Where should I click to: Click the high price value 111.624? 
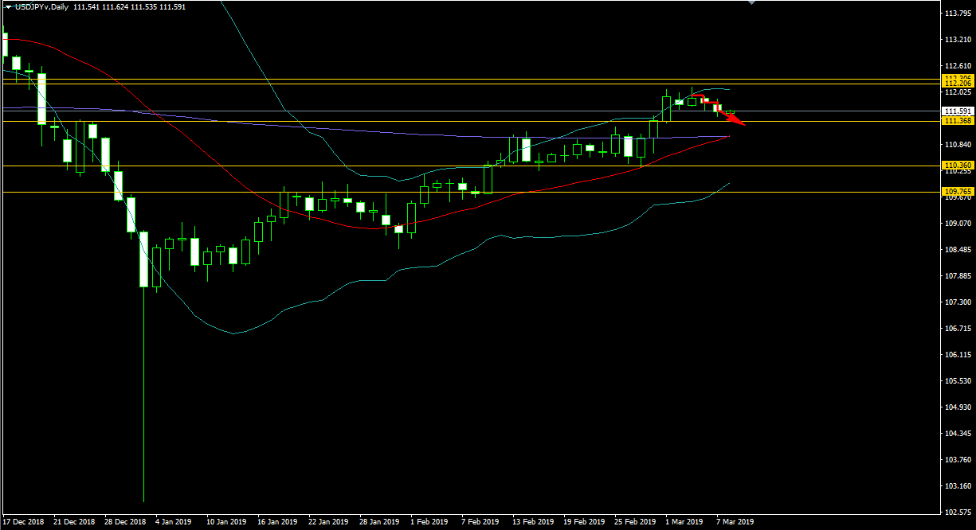coord(116,6)
